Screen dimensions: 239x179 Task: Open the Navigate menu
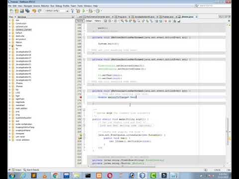click(x=28, y=6)
